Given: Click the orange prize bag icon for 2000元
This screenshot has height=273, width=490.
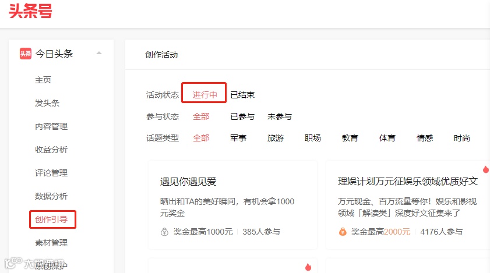Looking at the screenshot, I should click(x=343, y=232).
